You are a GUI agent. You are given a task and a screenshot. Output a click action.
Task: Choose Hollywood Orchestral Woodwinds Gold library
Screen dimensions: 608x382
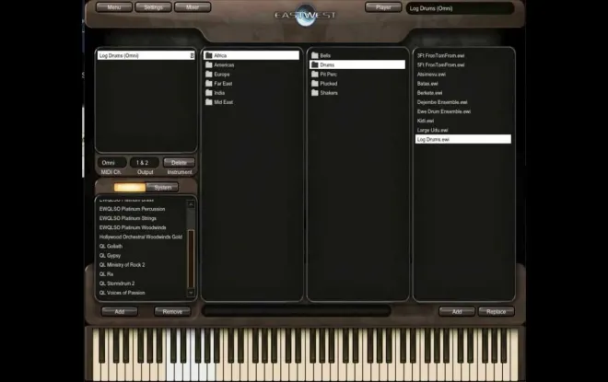point(141,237)
